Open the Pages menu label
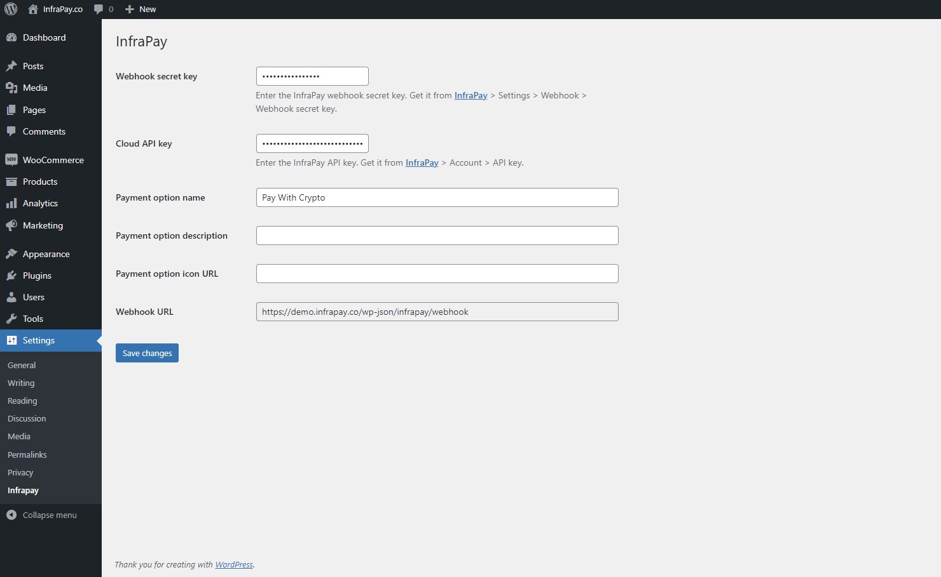Viewport: 941px width, 577px height. (x=34, y=110)
